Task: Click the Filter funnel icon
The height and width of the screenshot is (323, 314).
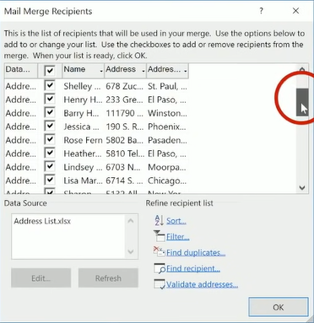Action: click(159, 236)
